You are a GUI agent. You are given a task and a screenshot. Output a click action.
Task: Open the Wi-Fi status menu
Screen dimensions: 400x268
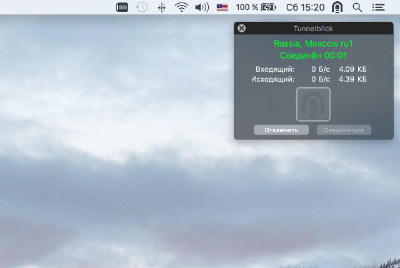(181, 7)
